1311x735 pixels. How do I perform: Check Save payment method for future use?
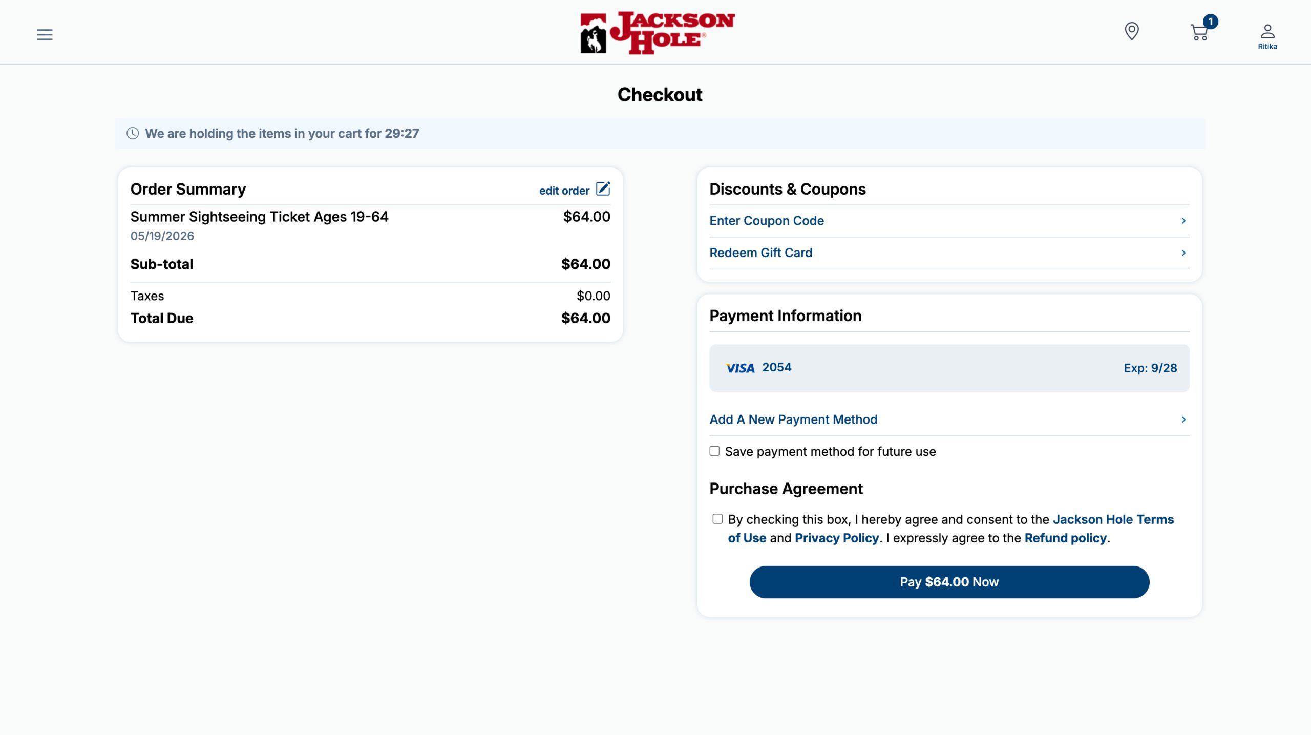714,451
